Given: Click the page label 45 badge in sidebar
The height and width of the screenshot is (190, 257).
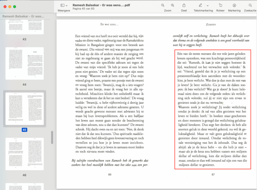Looking at the screenshot, I should [x=24, y=130].
